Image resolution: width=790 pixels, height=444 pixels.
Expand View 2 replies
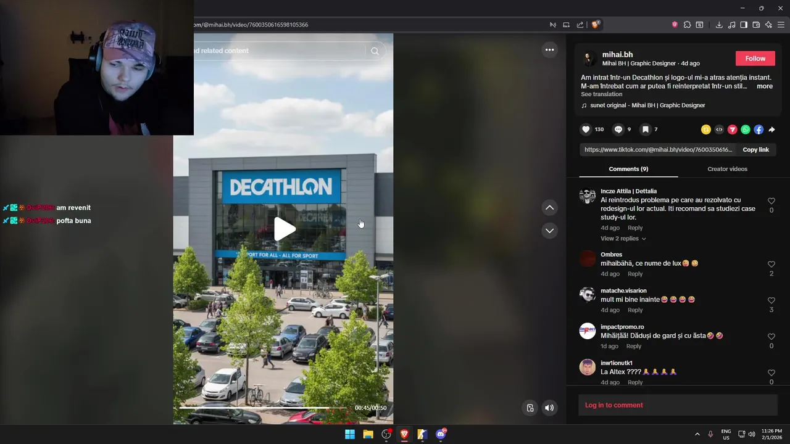[623, 239]
